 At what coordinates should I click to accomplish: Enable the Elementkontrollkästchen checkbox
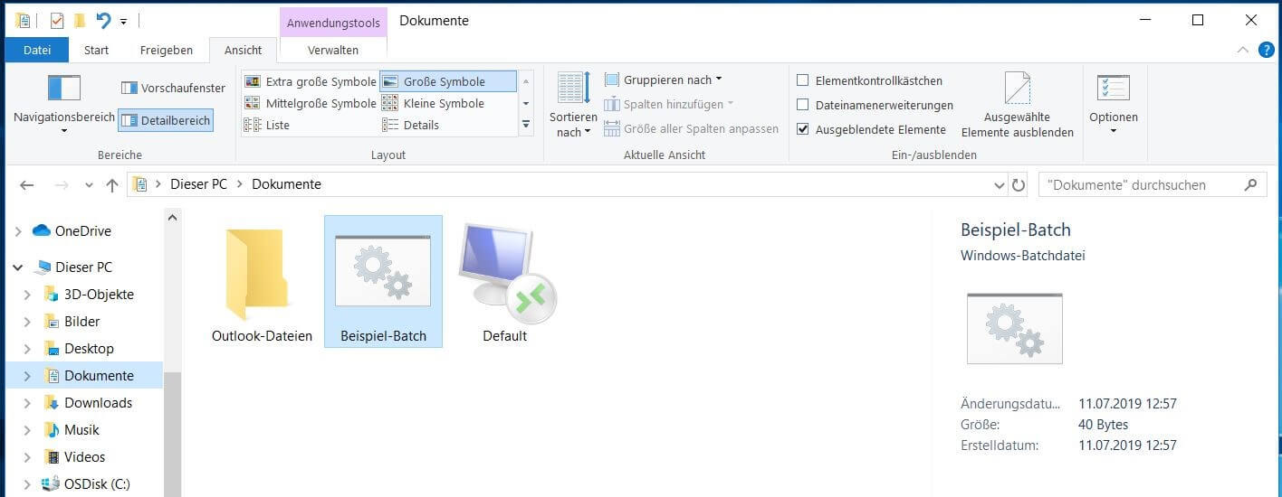point(802,80)
